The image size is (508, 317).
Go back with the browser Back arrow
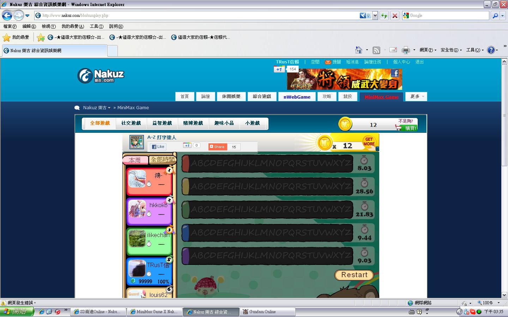(x=7, y=15)
